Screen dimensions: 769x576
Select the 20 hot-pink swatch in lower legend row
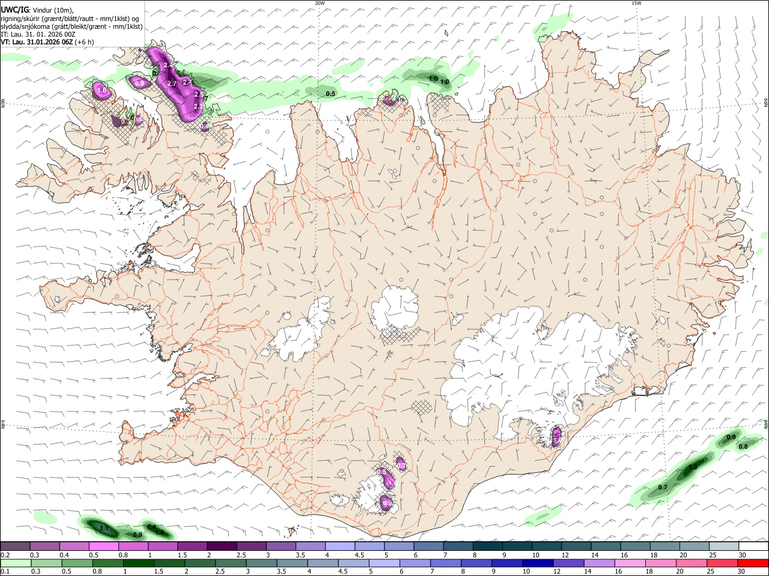(692, 563)
